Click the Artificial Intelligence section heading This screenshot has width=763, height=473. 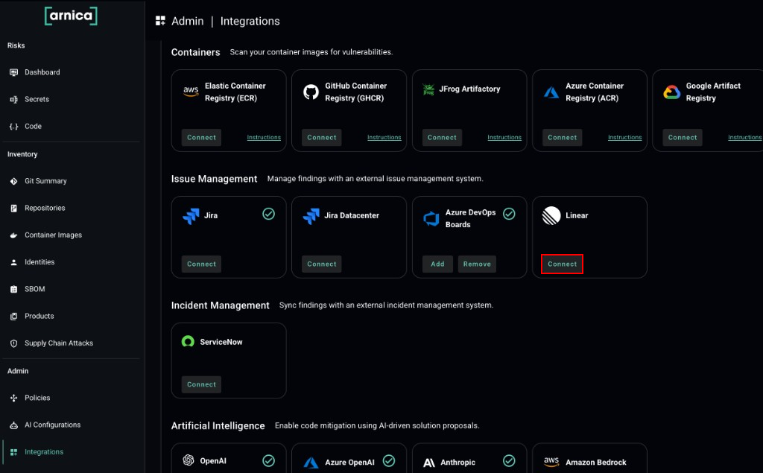point(218,426)
